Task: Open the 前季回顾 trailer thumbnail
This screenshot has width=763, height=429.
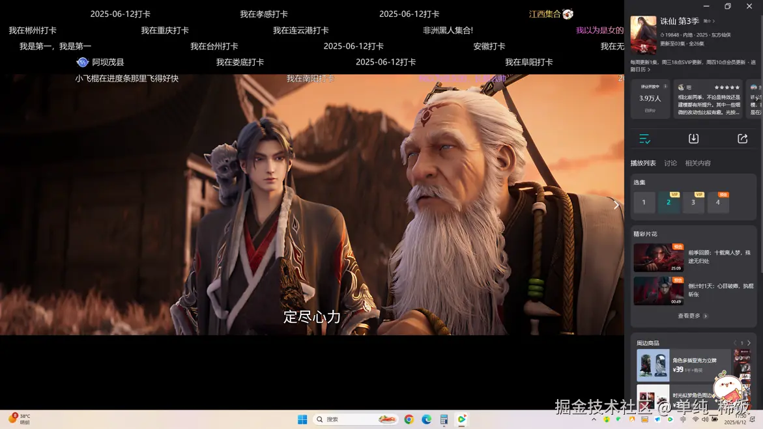Action: coord(658,257)
